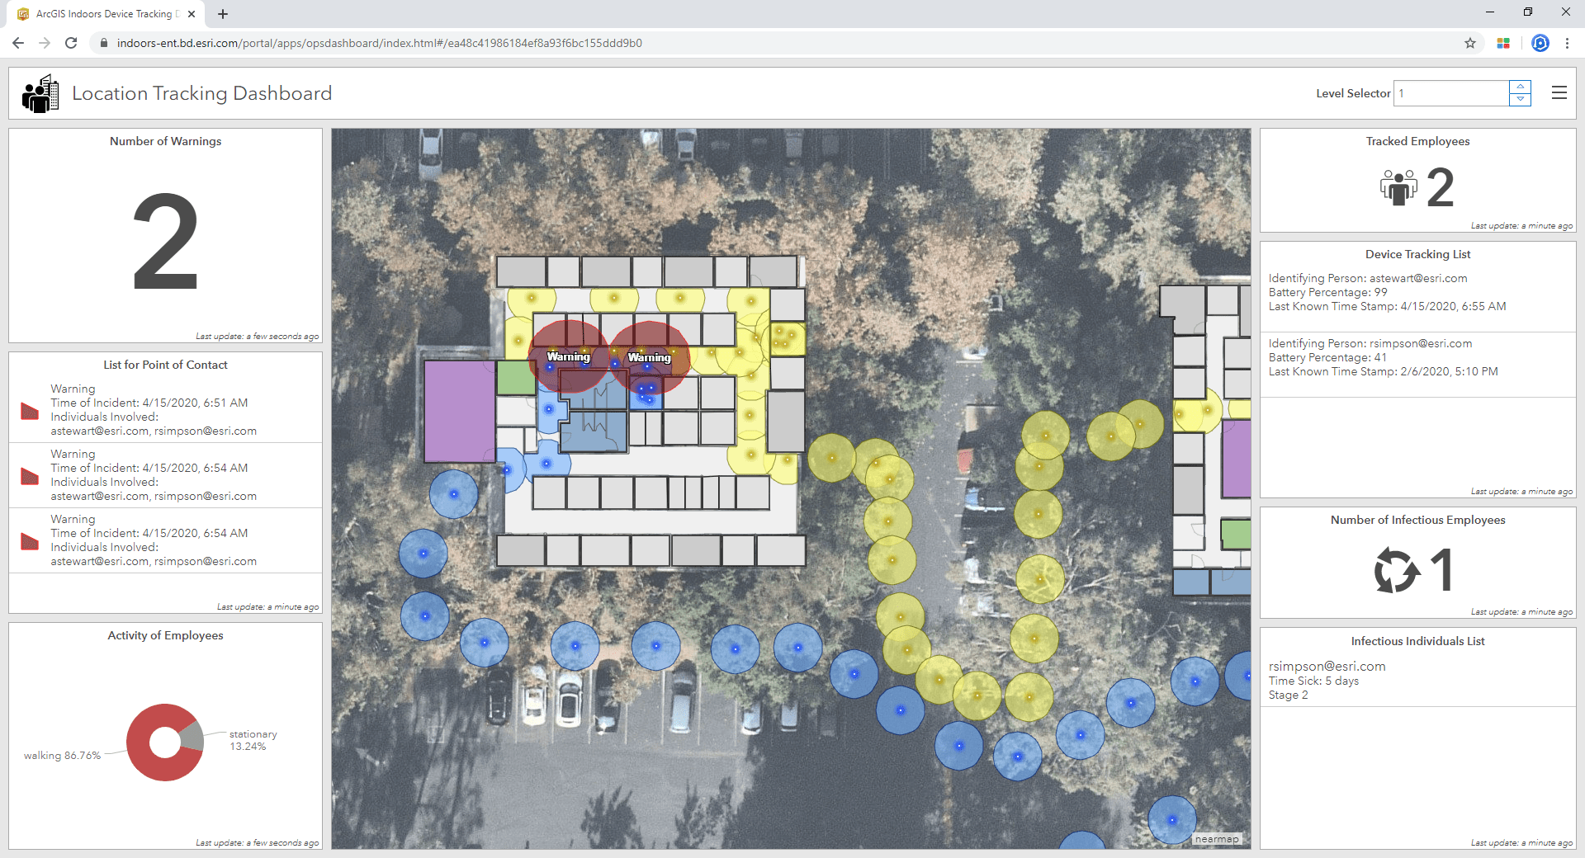Open the dashboard hamburger menu
This screenshot has width=1585, height=858.
click(x=1559, y=92)
